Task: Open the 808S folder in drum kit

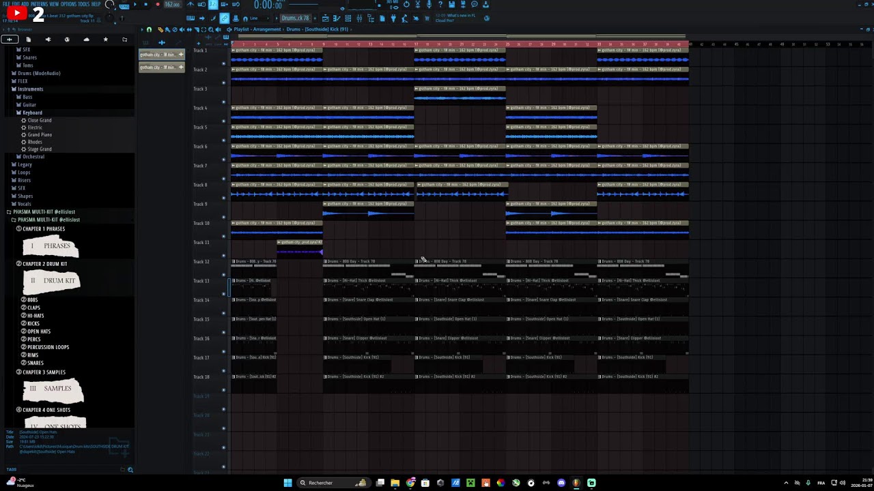Action: (x=32, y=300)
